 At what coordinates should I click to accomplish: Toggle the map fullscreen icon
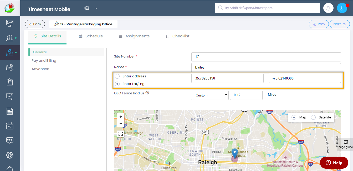pos(121,134)
